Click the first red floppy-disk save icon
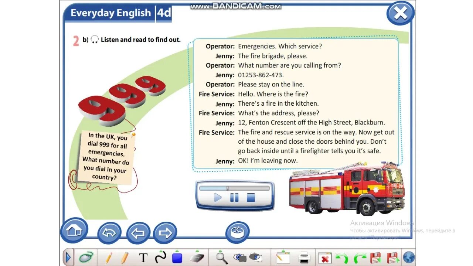The image size is (473, 266). (376, 258)
